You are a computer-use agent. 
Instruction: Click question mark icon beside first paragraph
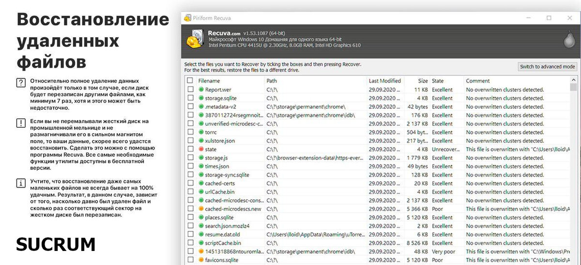pos(21,82)
